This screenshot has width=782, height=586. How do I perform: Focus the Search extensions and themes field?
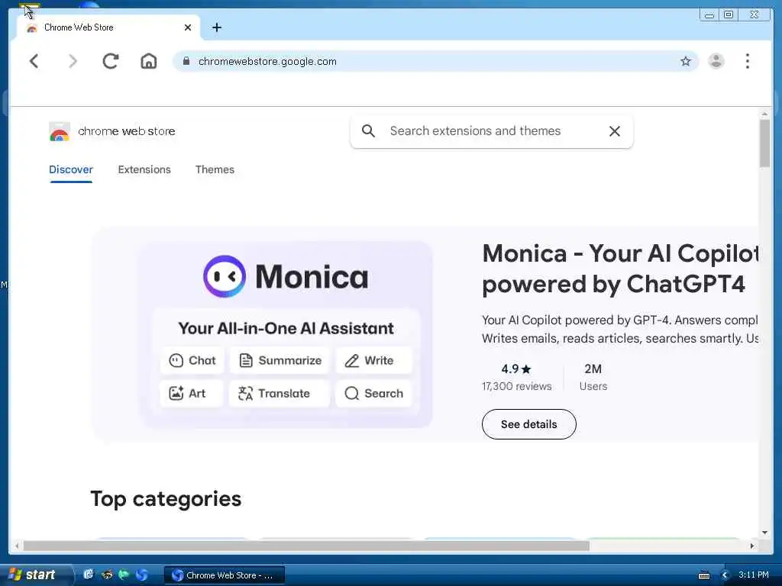click(x=475, y=131)
